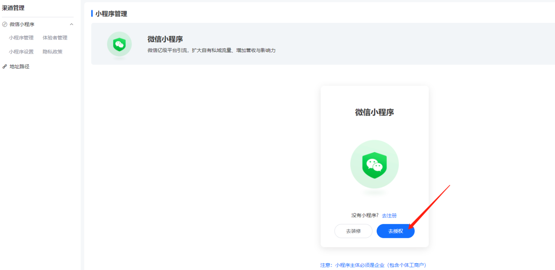The width and height of the screenshot is (555, 270).
Task: Open the 去注册 link
Action: click(389, 216)
